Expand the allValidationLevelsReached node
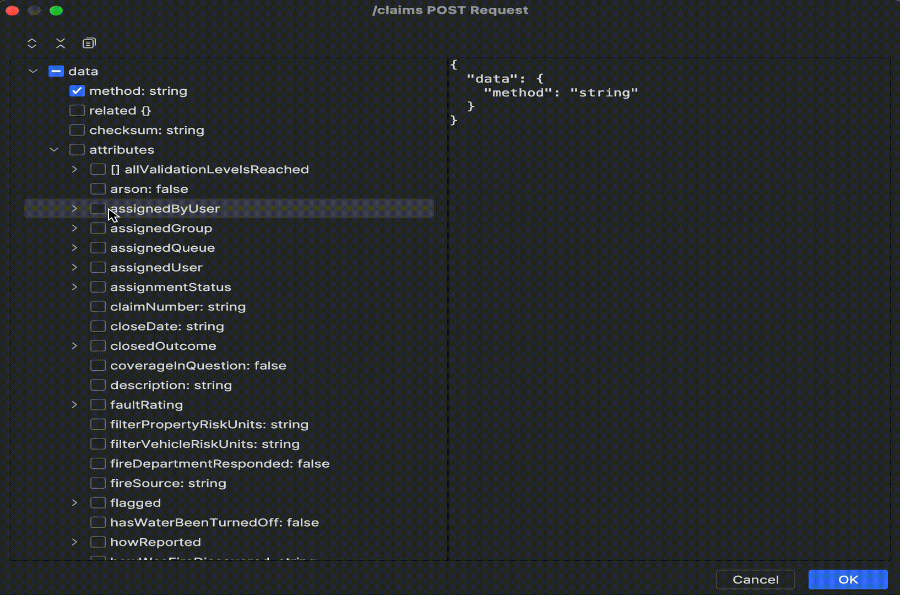Image resolution: width=900 pixels, height=595 pixels. 74,169
